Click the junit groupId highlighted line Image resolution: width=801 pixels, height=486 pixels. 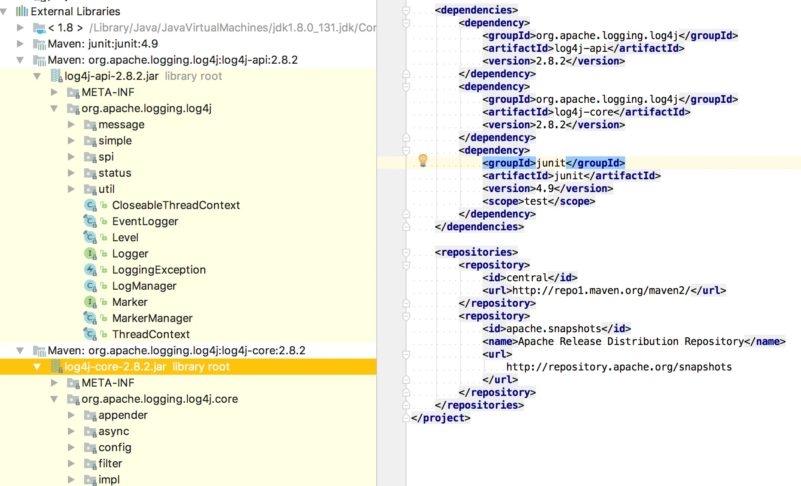(553, 163)
